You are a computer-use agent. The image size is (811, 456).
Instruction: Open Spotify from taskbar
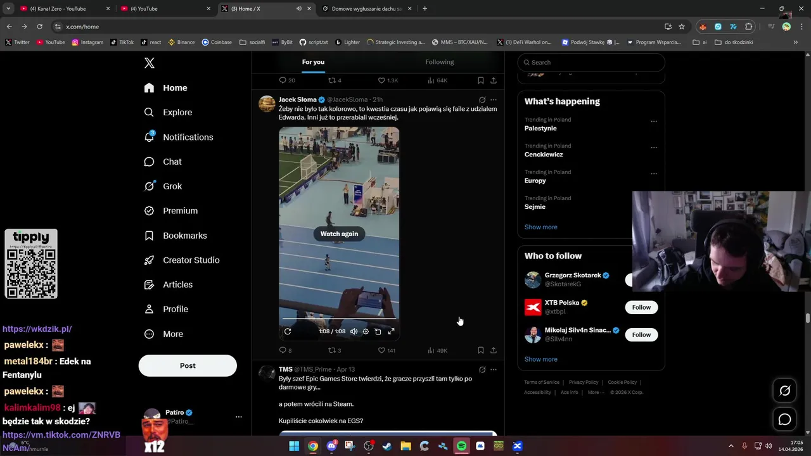(462, 446)
